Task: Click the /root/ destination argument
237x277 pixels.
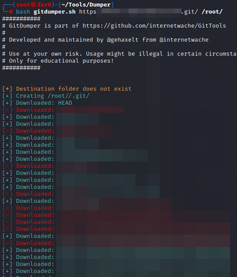Action: pyautogui.click(x=212, y=12)
